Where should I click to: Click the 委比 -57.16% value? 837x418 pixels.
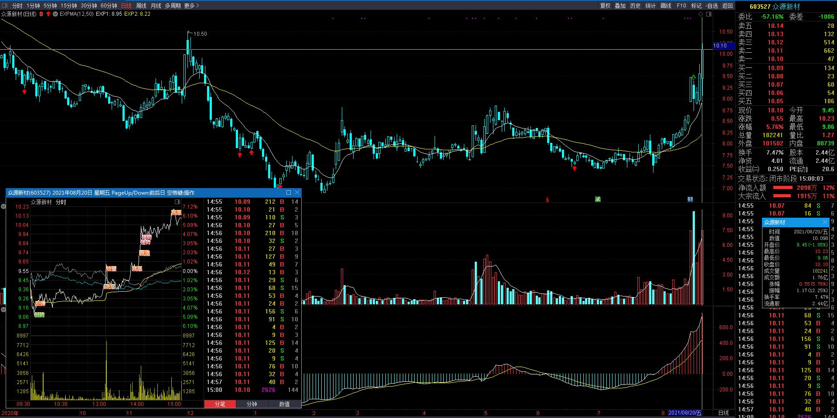pos(772,17)
